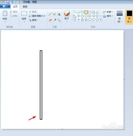Open the Customize Quick Access Toolbar dropdown
Image resolution: width=133 pixels, height=136 pixels.
pos(19,2)
